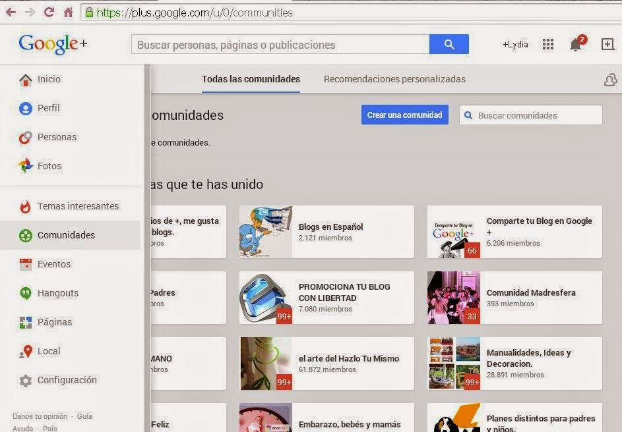This screenshot has width=622, height=432.
Task: Click the green padlock security icon
Action: pyautogui.click(x=89, y=13)
